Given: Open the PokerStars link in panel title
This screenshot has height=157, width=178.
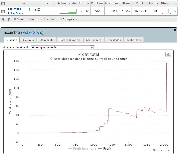Looking at the screenshot, I should [32, 32].
